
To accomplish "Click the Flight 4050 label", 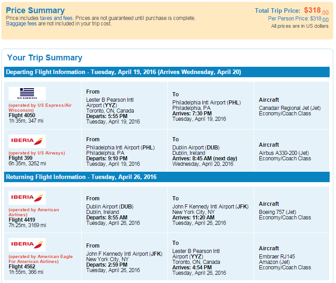I will click(x=22, y=115).
